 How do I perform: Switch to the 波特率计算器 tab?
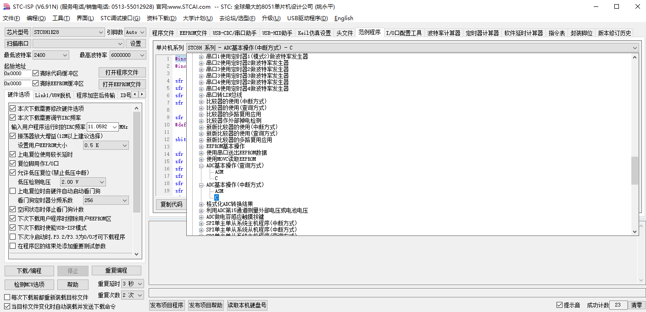click(444, 33)
